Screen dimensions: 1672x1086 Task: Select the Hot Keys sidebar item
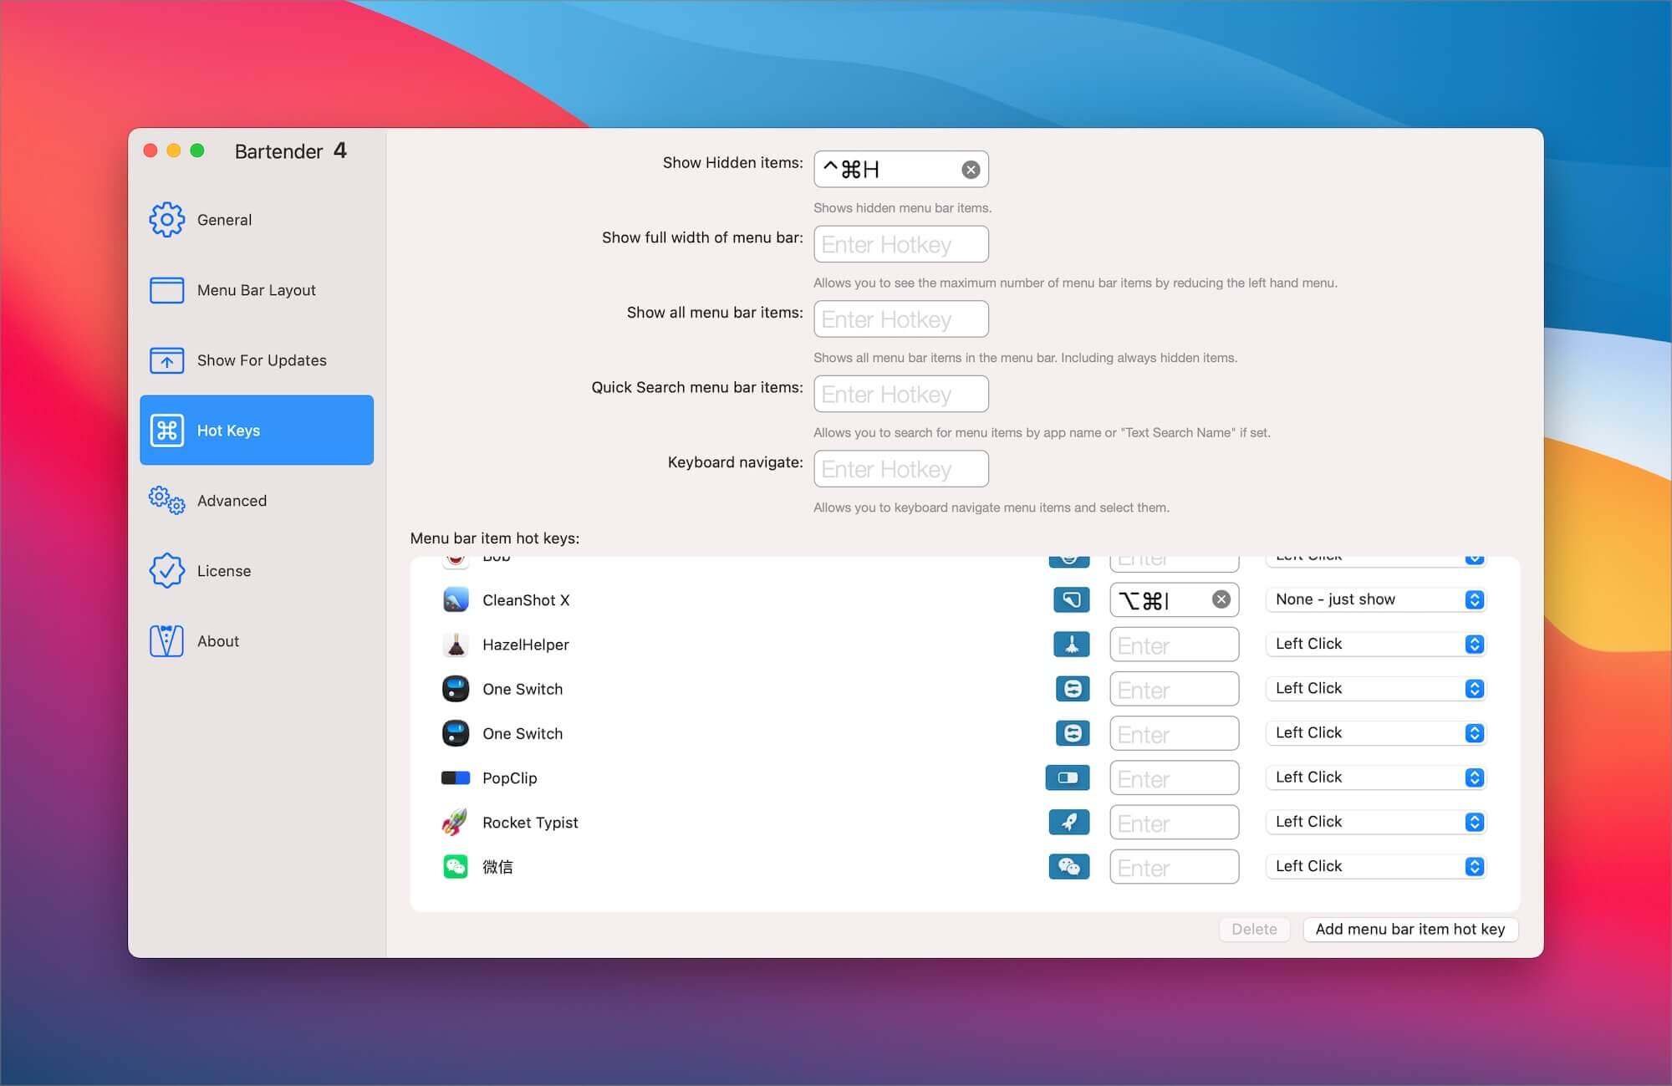(x=256, y=431)
